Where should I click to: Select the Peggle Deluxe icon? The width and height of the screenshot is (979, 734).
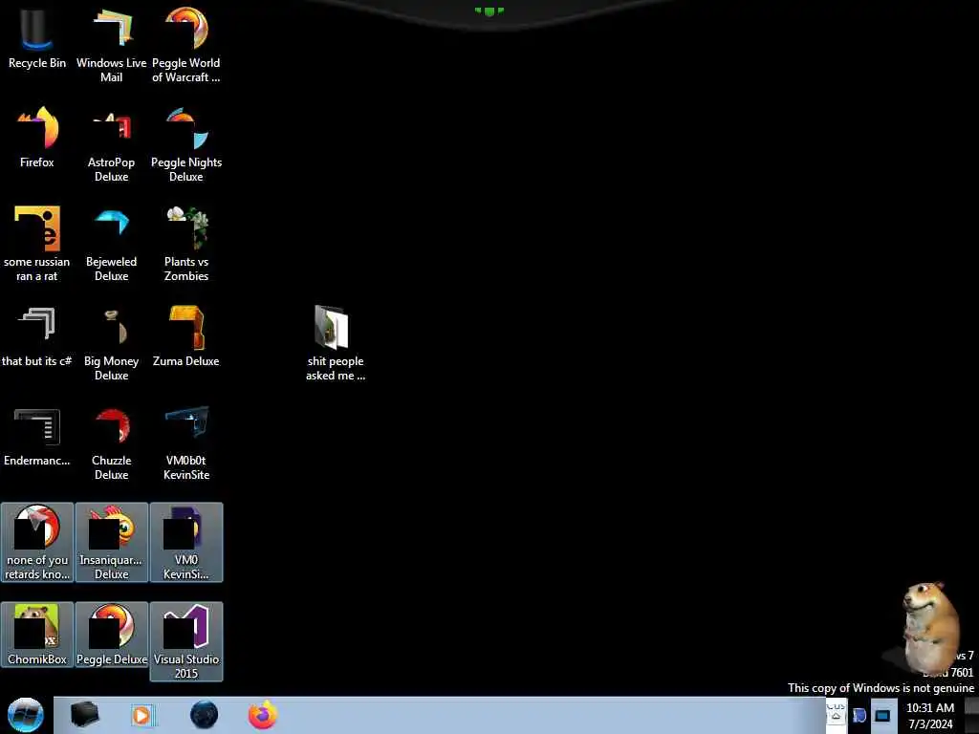111,635
